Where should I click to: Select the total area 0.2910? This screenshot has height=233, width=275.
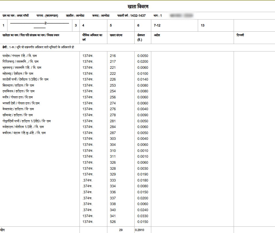coord(140,230)
